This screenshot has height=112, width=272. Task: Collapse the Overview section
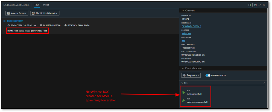point(183,11)
